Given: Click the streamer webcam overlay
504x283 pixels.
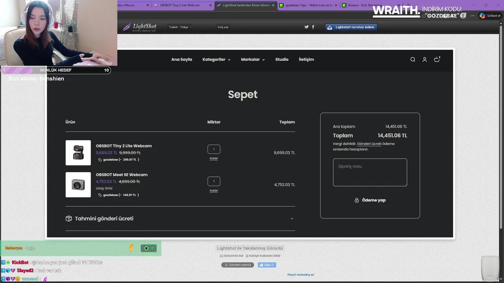Looking at the screenshot, I should 58,33.
